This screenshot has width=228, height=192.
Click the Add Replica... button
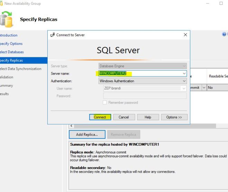point(87,134)
